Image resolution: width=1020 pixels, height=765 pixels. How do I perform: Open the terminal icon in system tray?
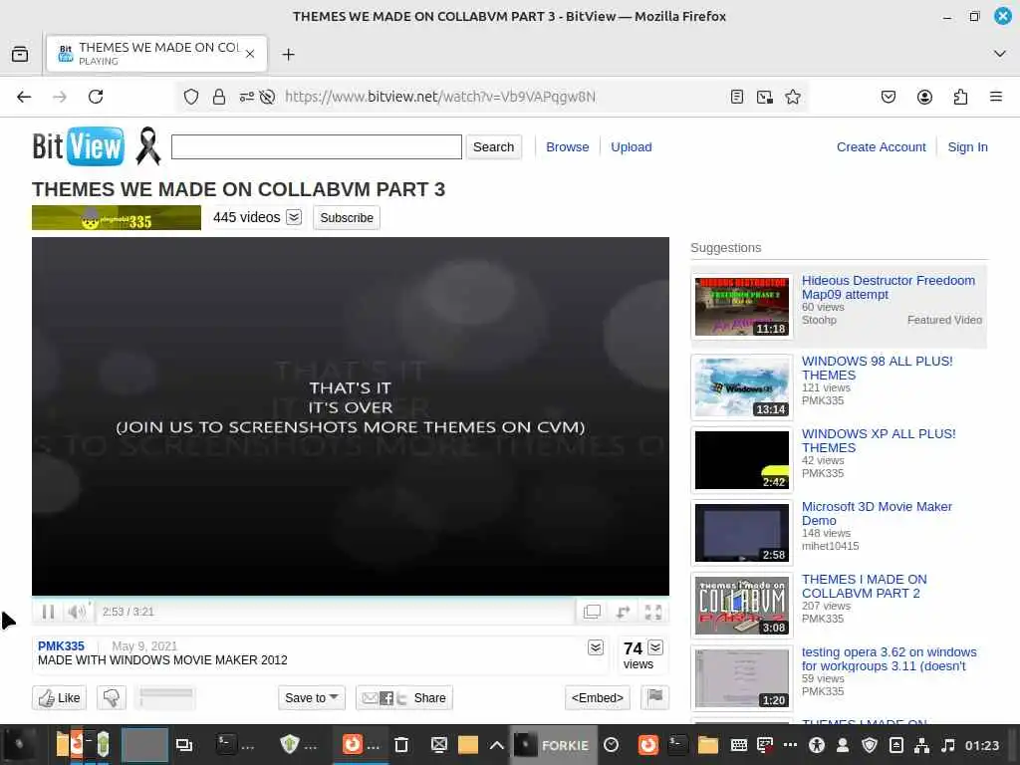click(676, 744)
